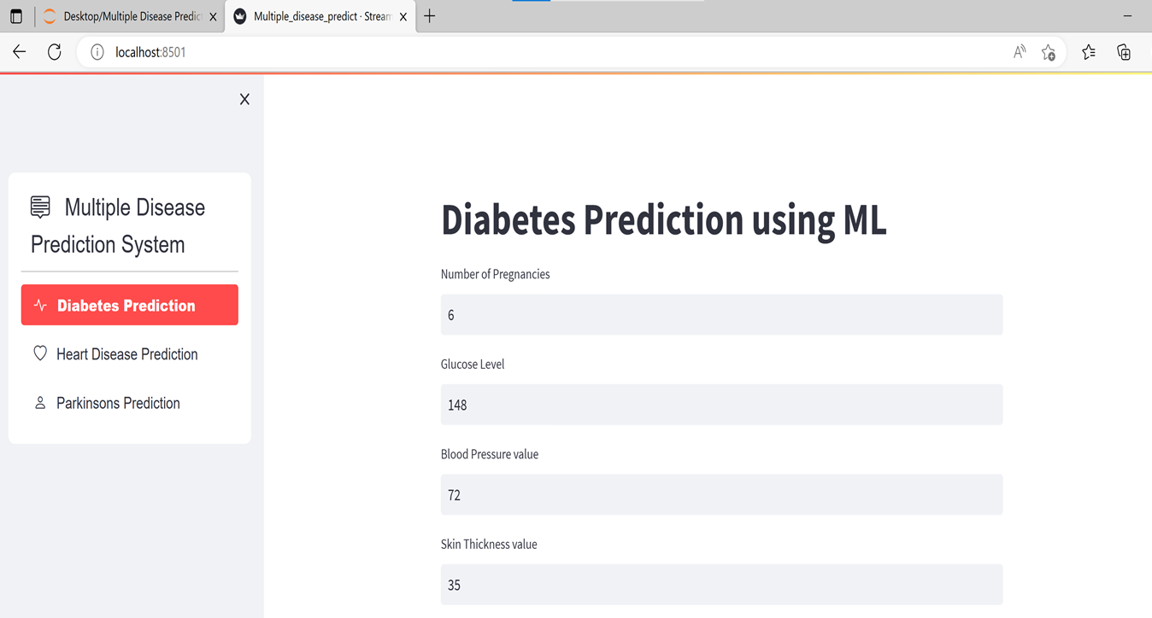Click the menu icon beside Multiple Disease title

[40, 207]
